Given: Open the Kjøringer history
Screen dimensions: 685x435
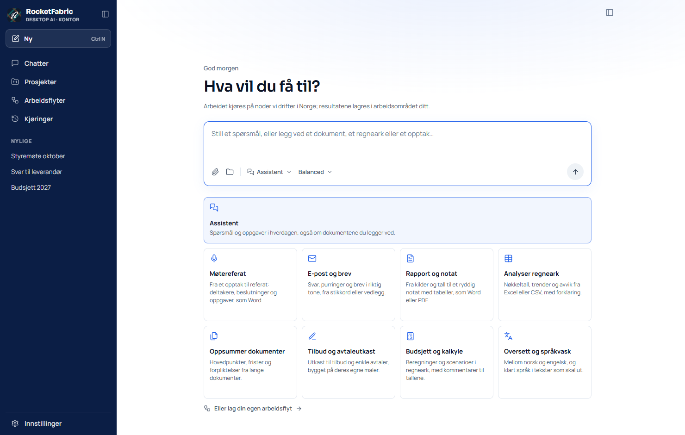Looking at the screenshot, I should [58, 119].
